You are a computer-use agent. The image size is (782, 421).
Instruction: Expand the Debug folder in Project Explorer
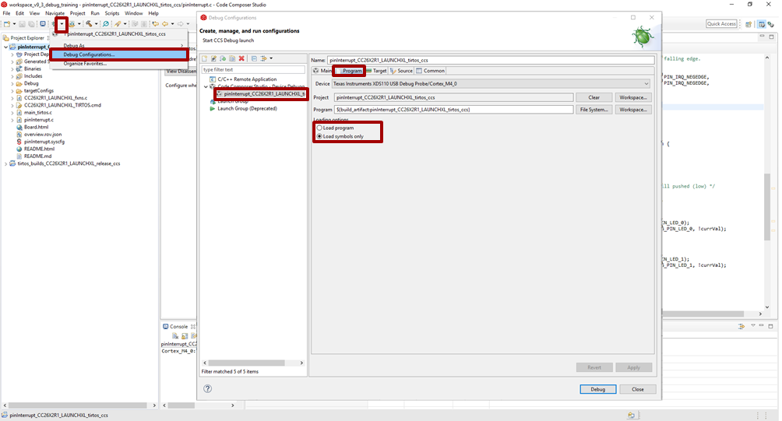(14, 84)
